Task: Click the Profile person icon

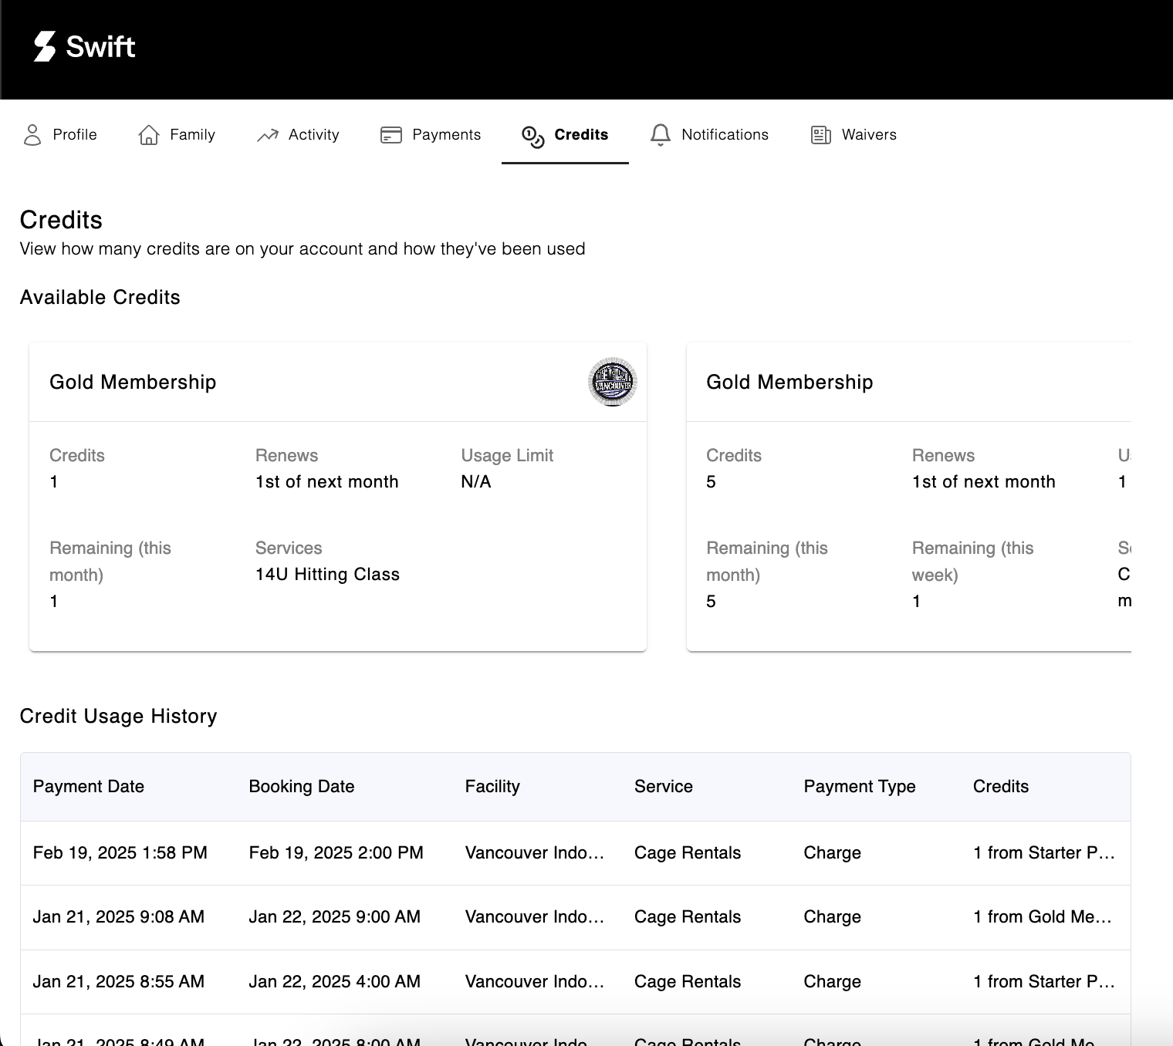Action: tap(32, 135)
